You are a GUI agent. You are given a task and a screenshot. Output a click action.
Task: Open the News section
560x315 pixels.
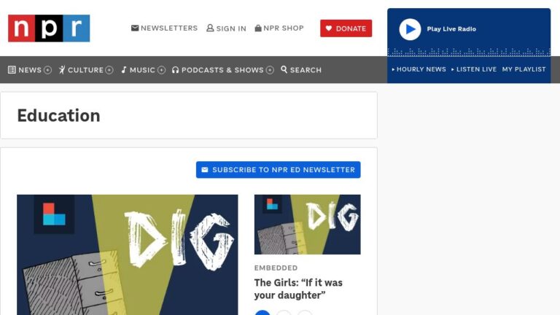30,70
